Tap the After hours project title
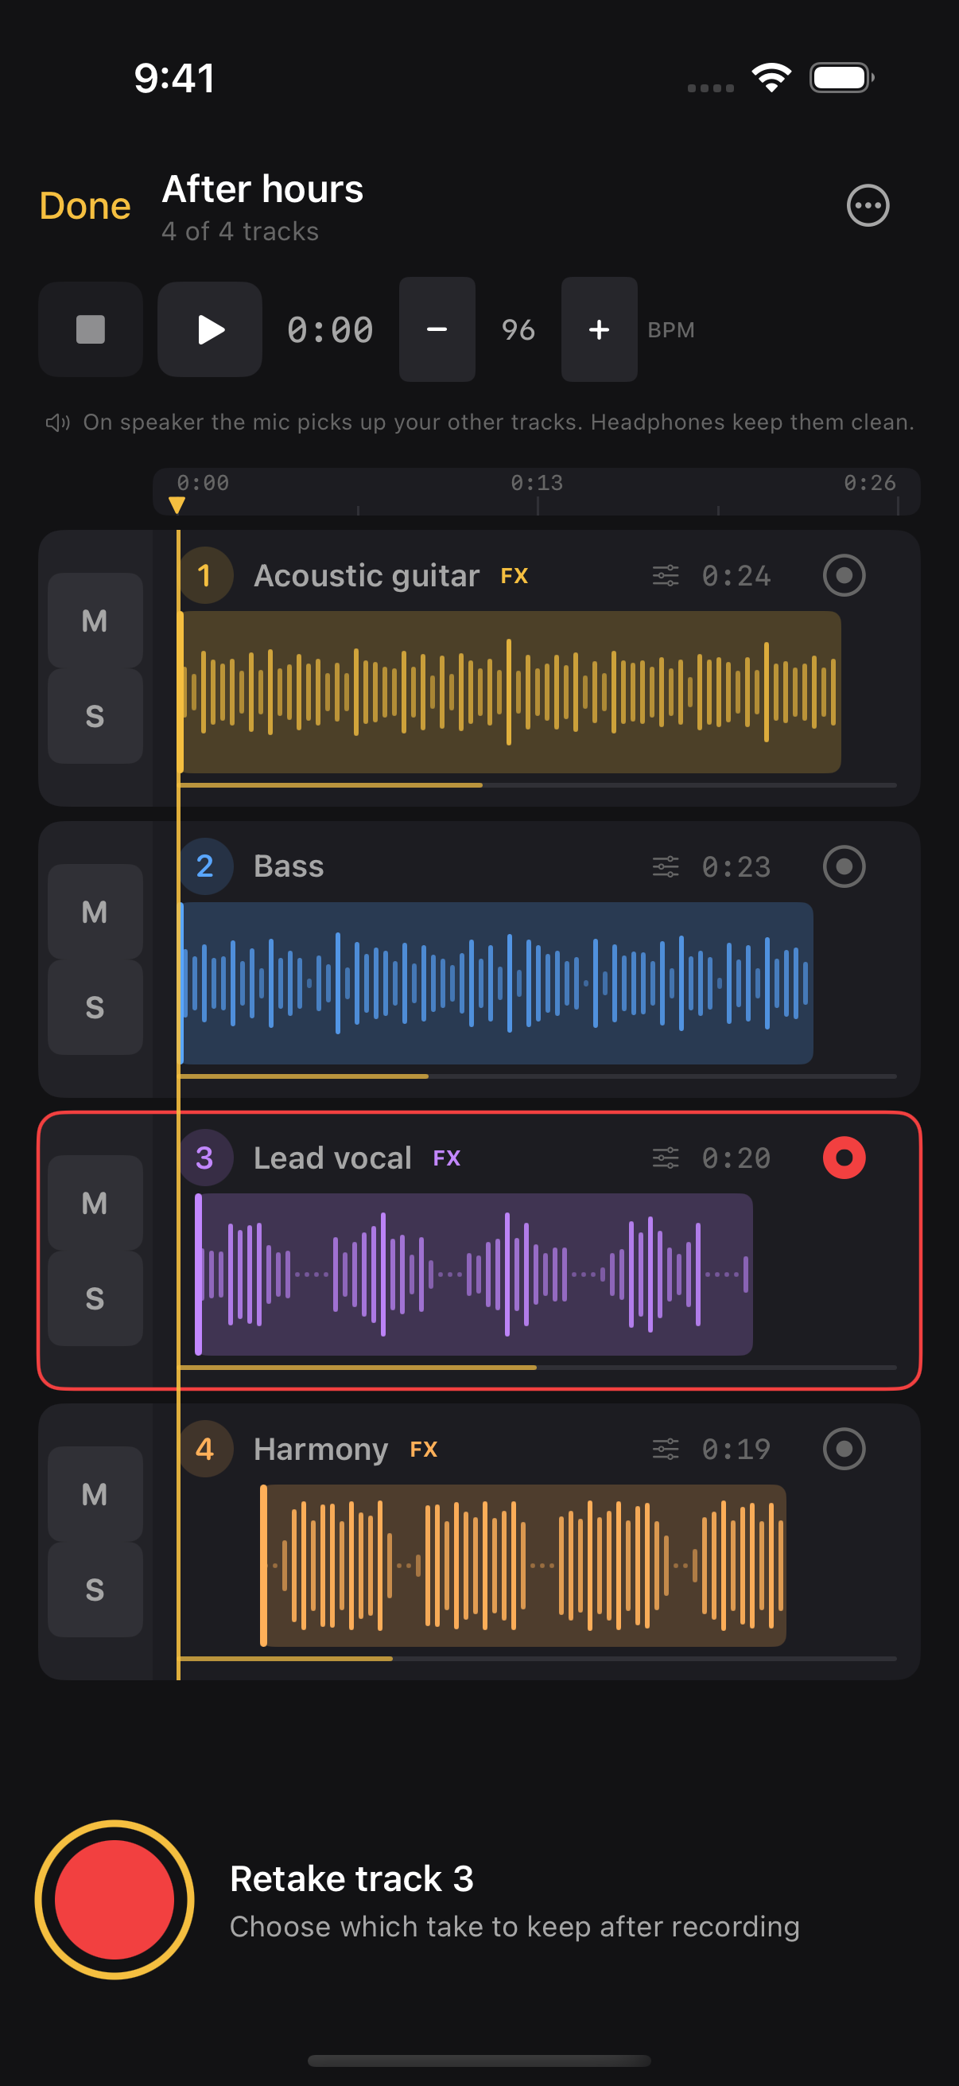This screenshot has width=959, height=2086. (x=263, y=189)
